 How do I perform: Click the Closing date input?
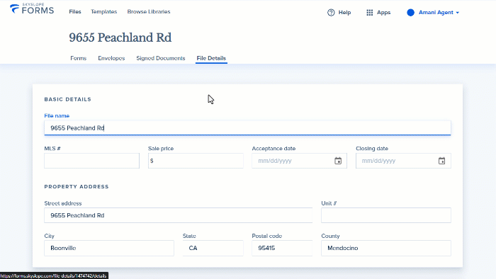(x=403, y=161)
